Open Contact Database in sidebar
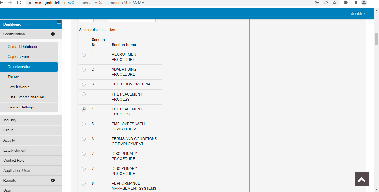Screen dimensions: 379x192 click(22, 47)
